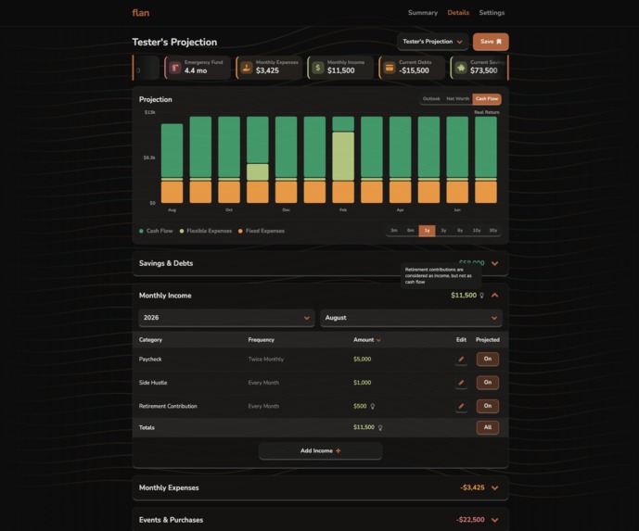639x531 pixels.
Task: Toggle the Real Return option
Action: click(487, 112)
